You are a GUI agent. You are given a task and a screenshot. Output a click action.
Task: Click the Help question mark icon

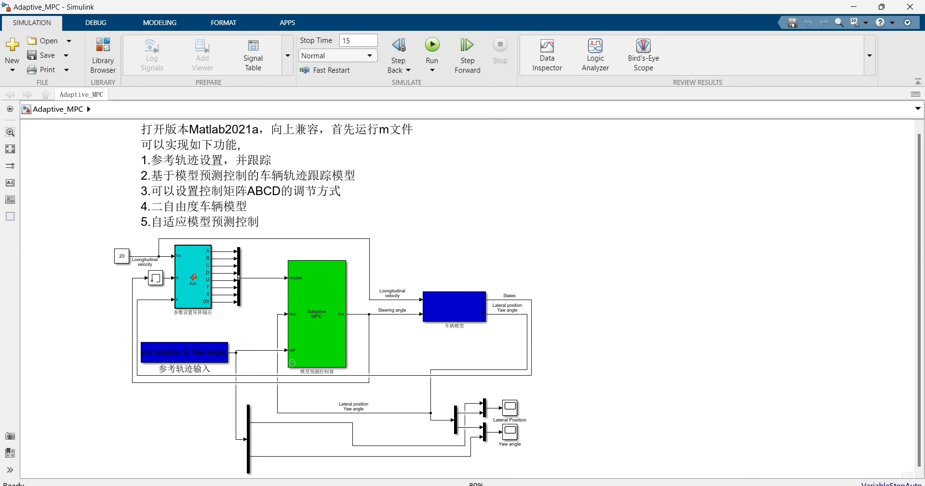pyautogui.click(x=880, y=23)
